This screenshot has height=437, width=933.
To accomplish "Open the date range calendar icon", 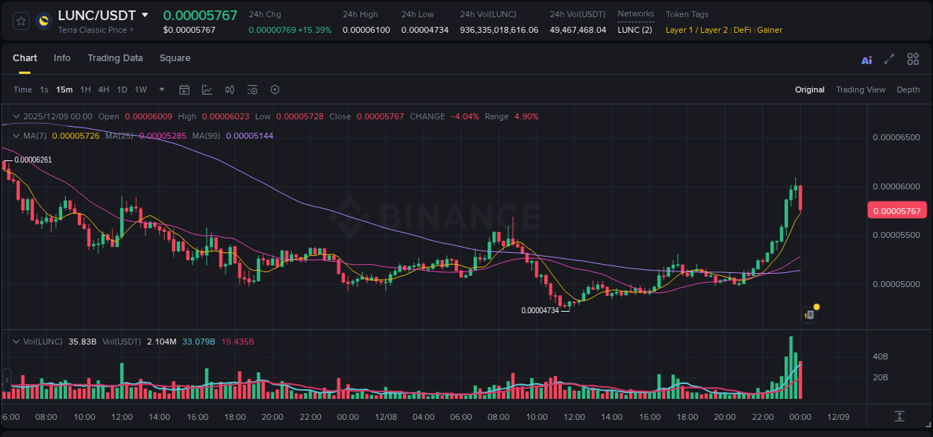I will 184,89.
